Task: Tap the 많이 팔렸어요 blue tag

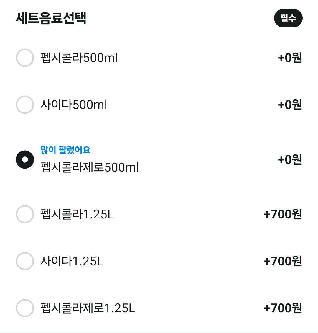Action: [x=65, y=150]
